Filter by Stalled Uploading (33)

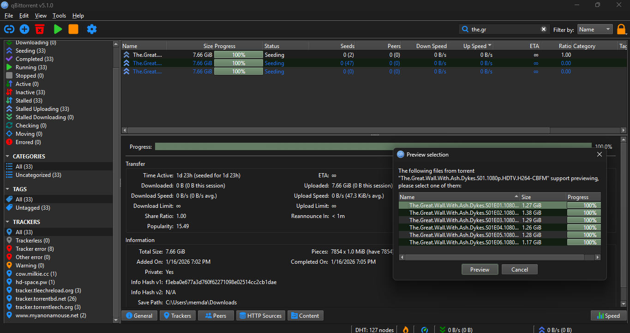point(42,109)
